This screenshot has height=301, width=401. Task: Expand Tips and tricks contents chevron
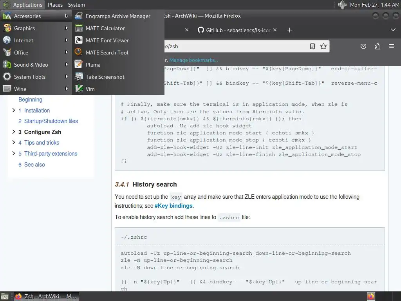[14, 142]
